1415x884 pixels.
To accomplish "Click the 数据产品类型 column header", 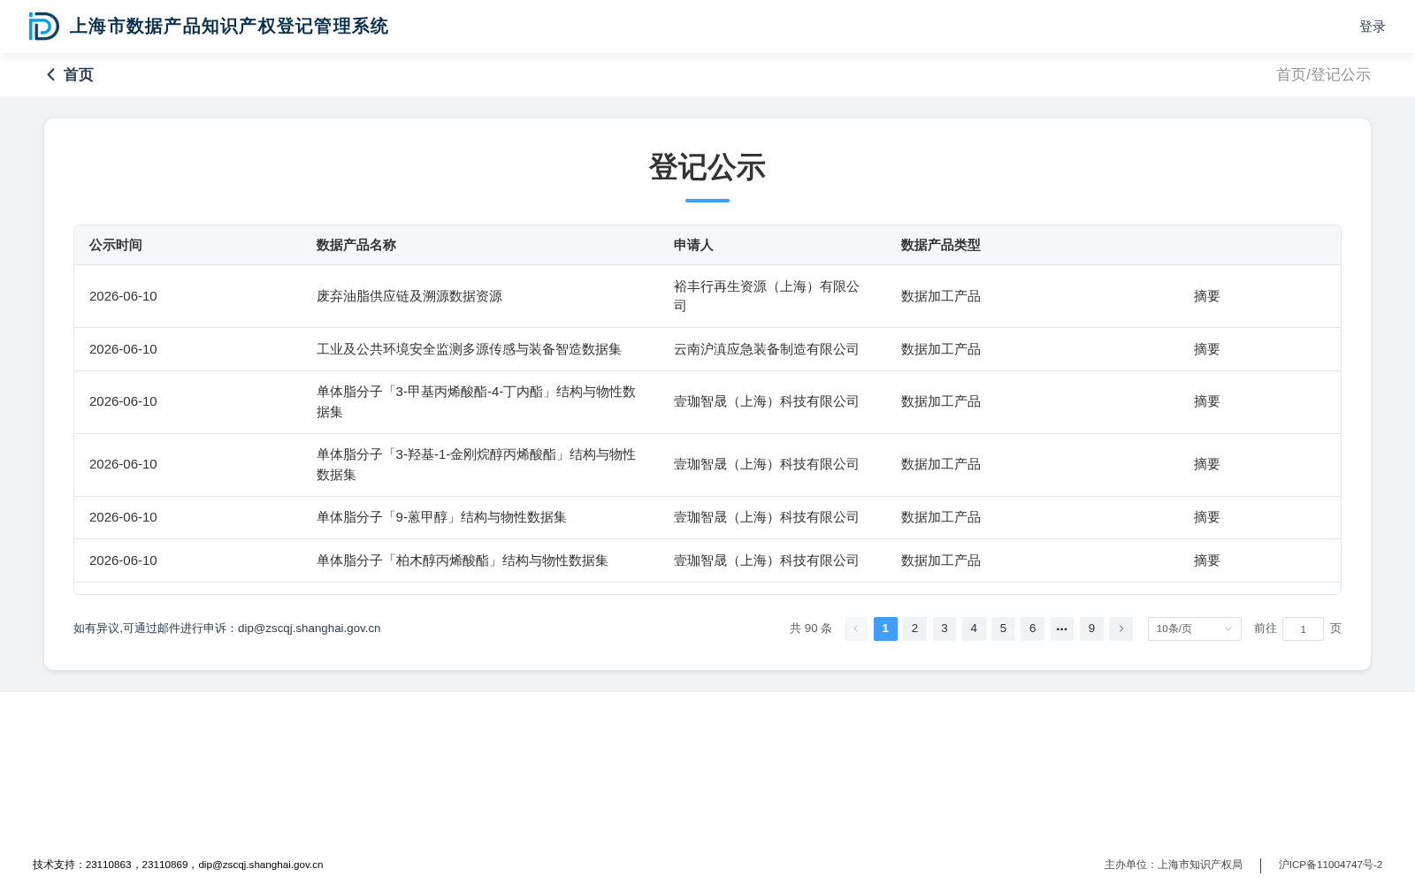I will click(941, 245).
